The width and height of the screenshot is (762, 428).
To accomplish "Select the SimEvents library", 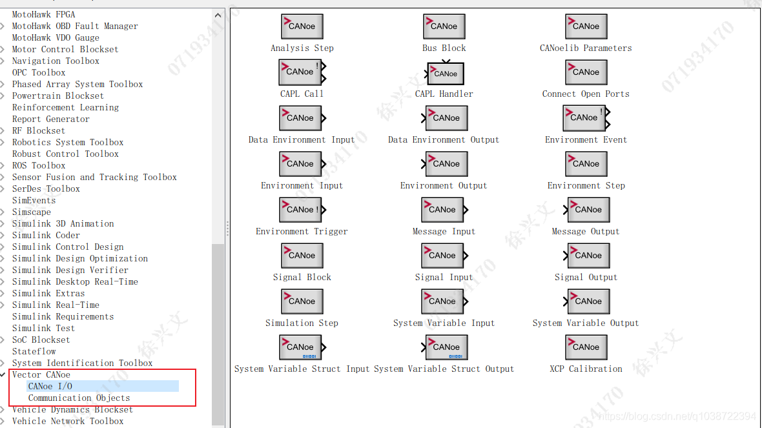I will [x=34, y=200].
